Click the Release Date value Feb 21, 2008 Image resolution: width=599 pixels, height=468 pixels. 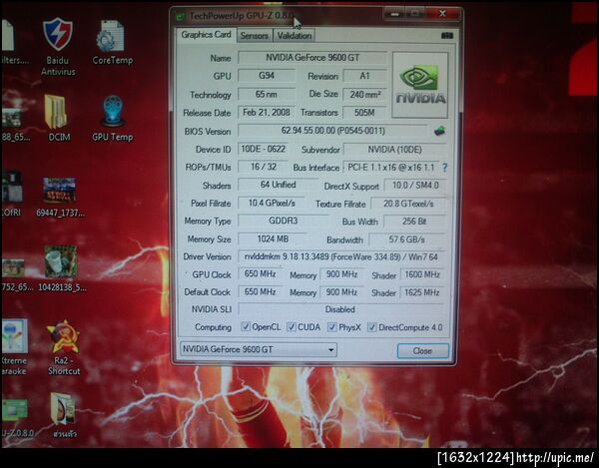267,112
